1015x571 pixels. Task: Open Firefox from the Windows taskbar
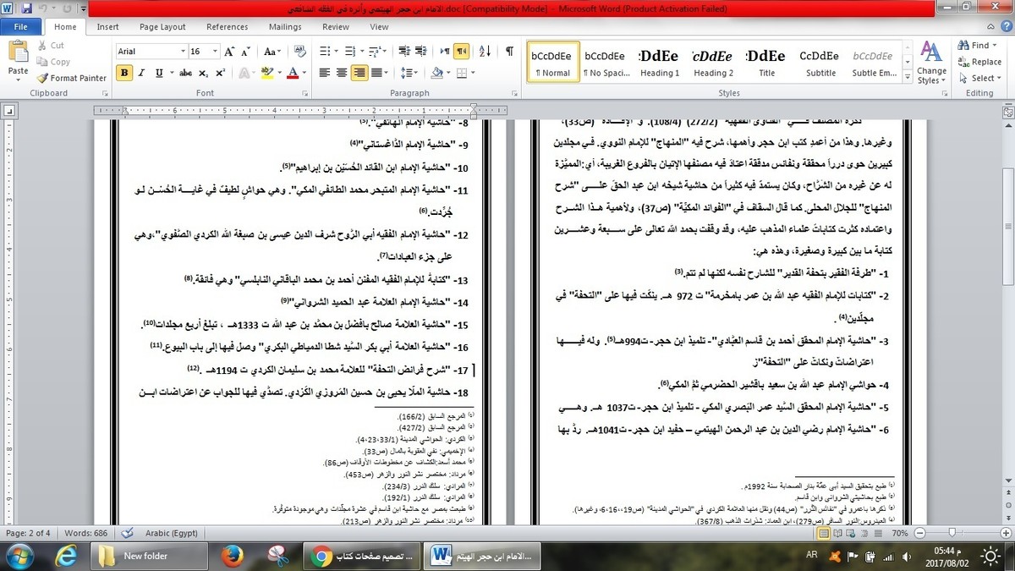pyautogui.click(x=232, y=556)
